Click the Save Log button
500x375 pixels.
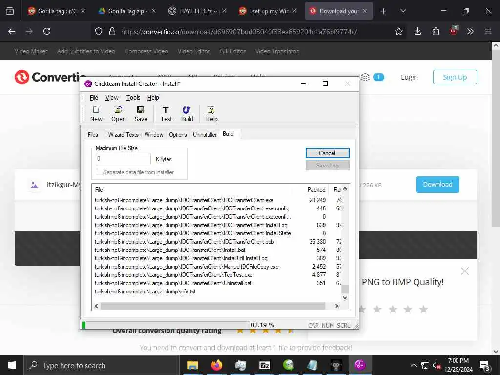pyautogui.click(x=328, y=165)
